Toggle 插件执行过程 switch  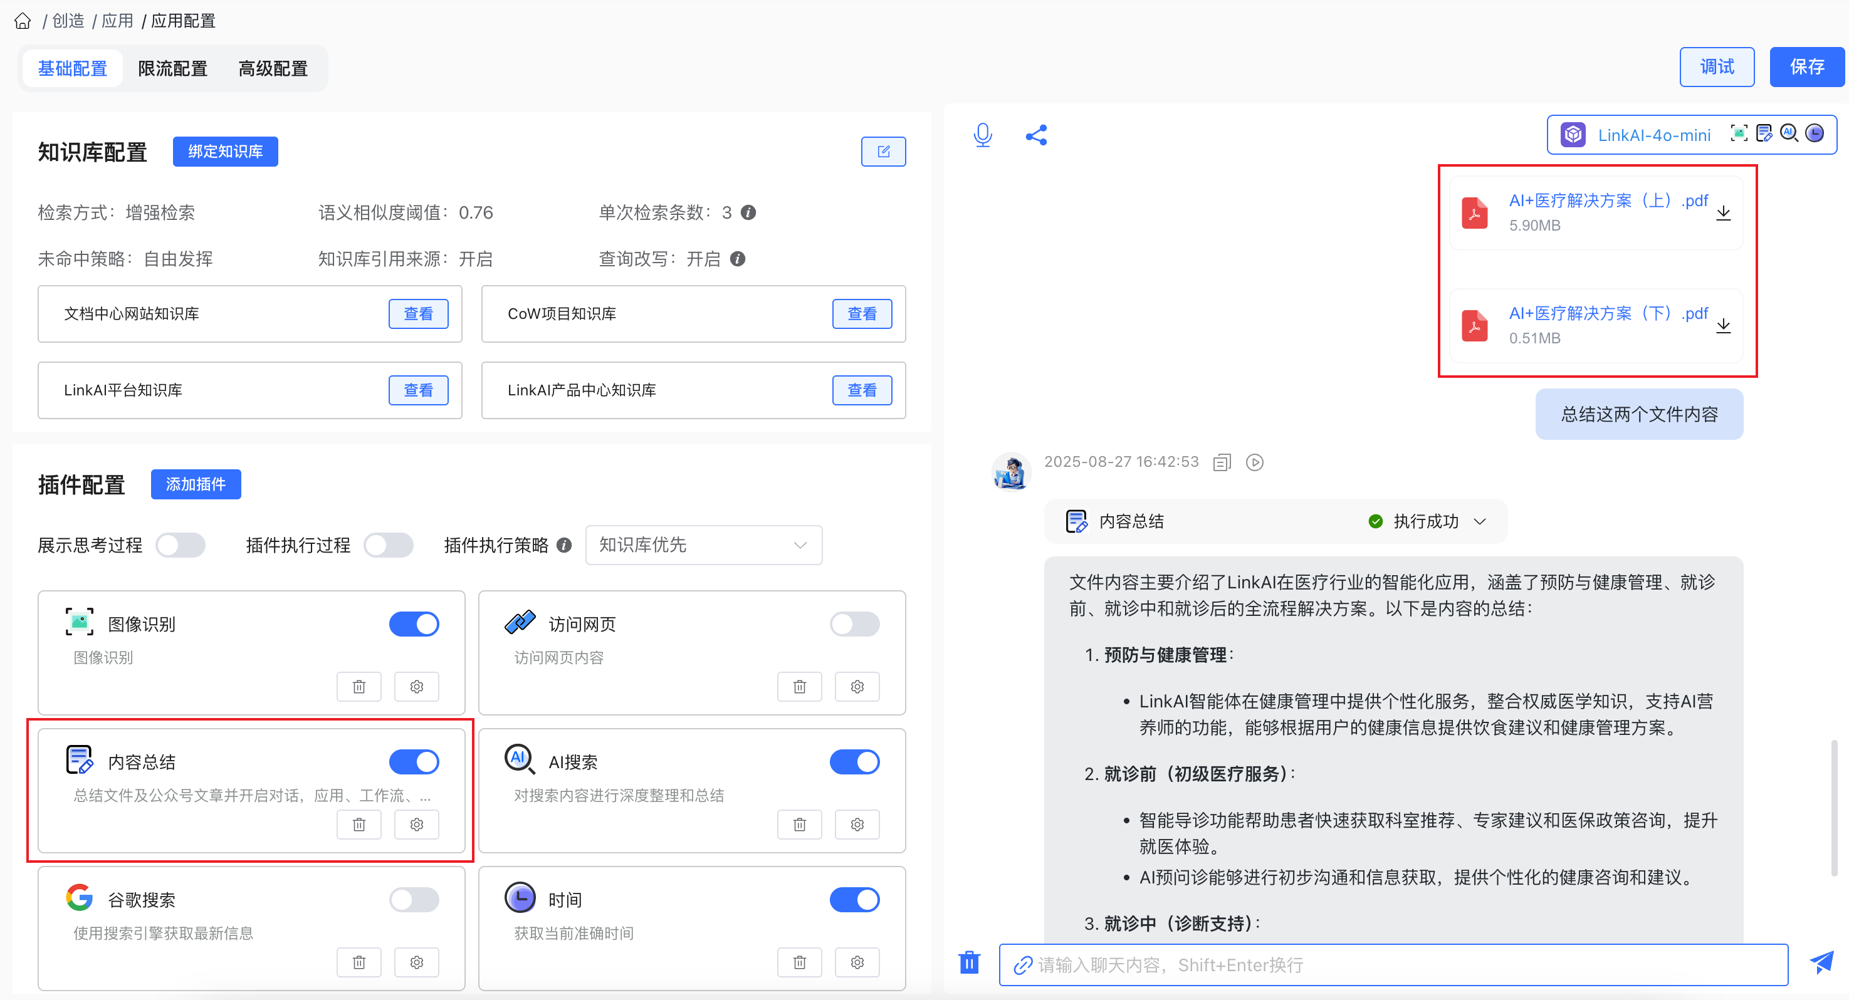pyautogui.click(x=389, y=545)
